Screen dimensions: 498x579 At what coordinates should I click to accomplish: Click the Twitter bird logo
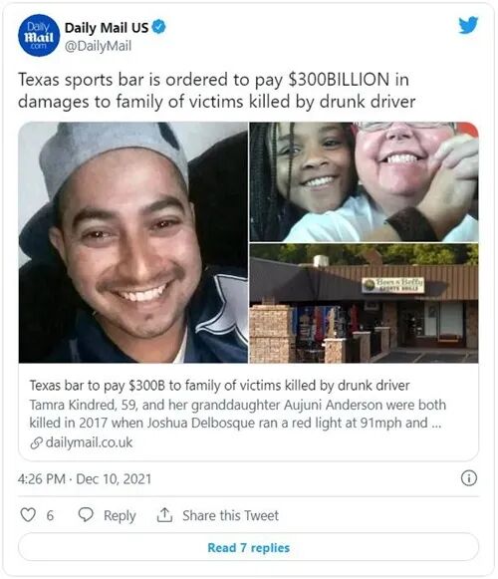(x=468, y=25)
